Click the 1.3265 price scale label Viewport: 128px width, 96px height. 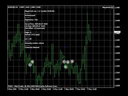coord(117,79)
